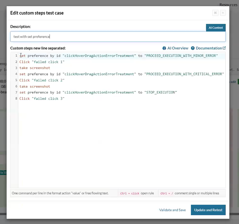239x224 pixels.
Task: Open the Documentation link
Action: pos(209,48)
